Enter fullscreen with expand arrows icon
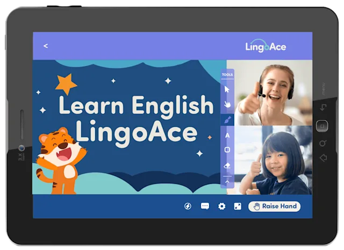Viewport: 344px width, 250px height. point(238,206)
